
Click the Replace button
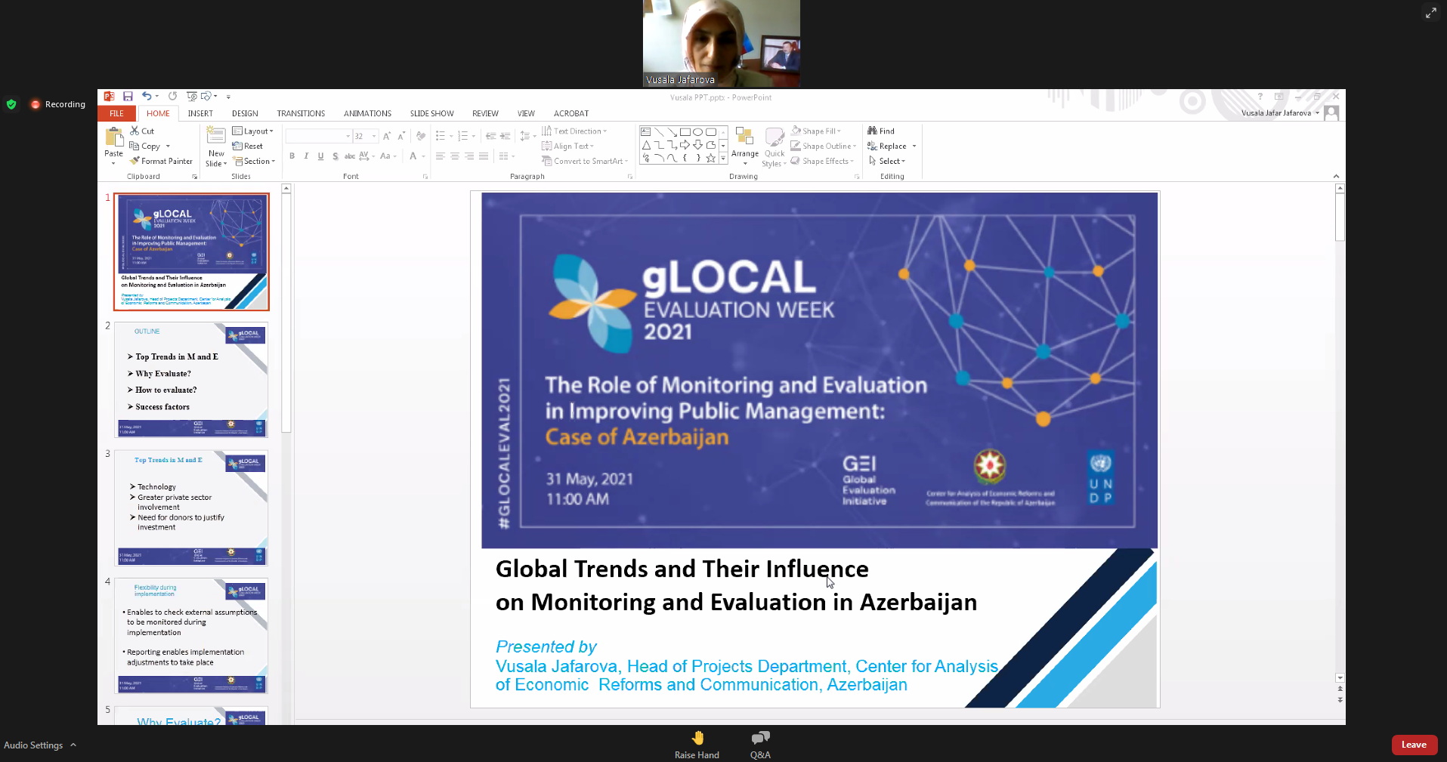[887, 146]
